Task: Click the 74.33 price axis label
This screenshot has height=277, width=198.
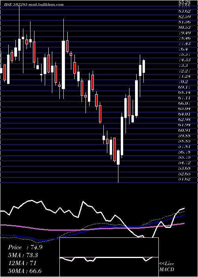Action: (x=185, y=60)
